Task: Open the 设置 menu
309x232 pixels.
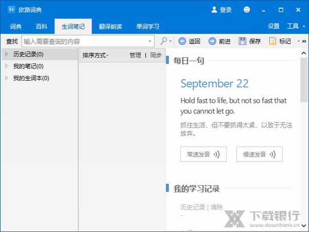Action: (273, 26)
